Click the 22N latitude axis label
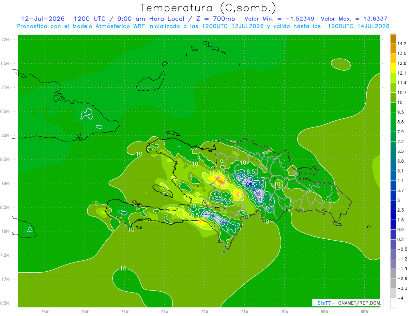Image resolution: width=409 pixels, height=316 pixels. point(5,40)
